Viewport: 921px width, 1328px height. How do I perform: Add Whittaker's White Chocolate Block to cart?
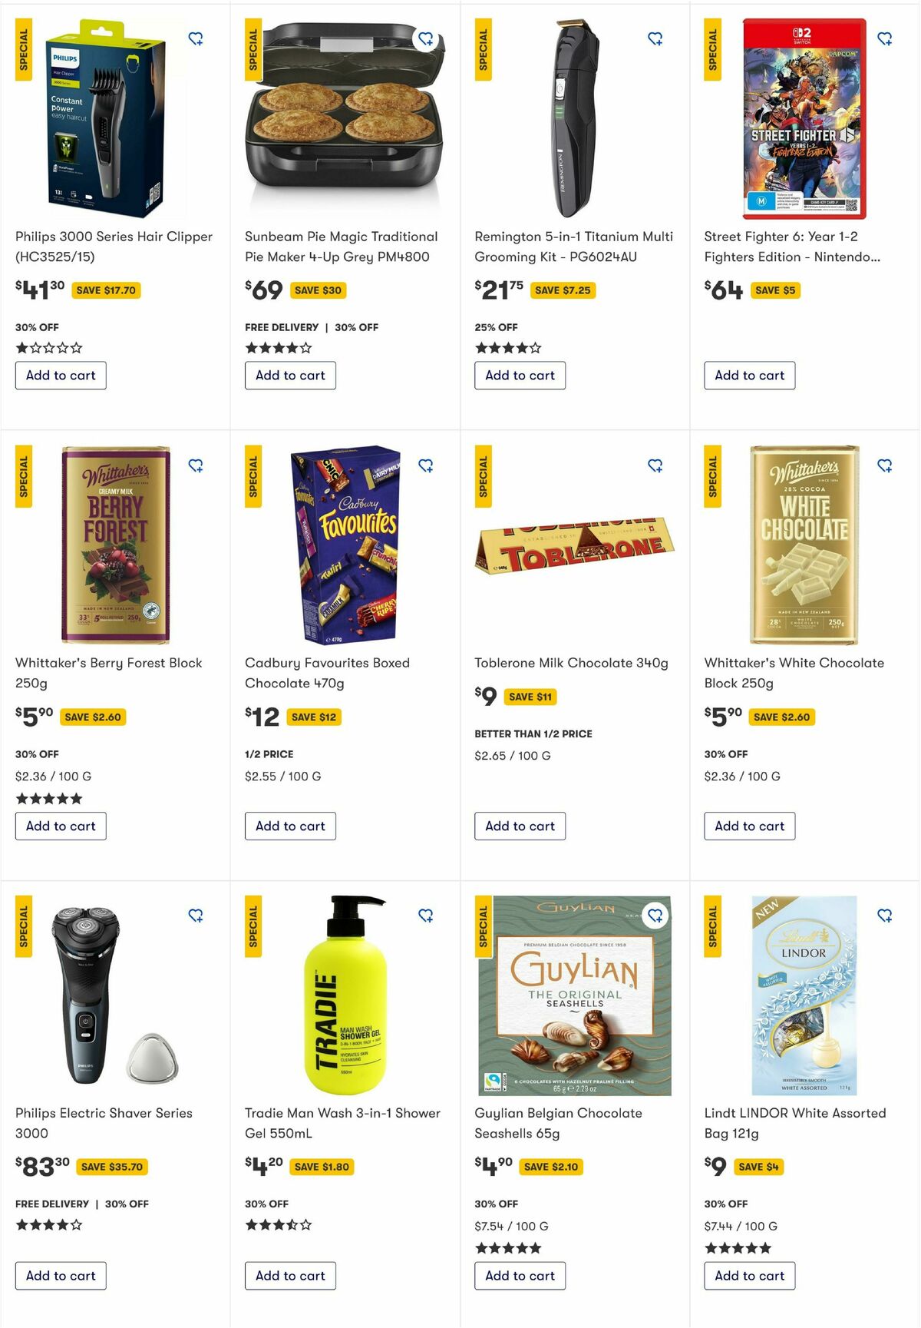click(x=749, y=826)
